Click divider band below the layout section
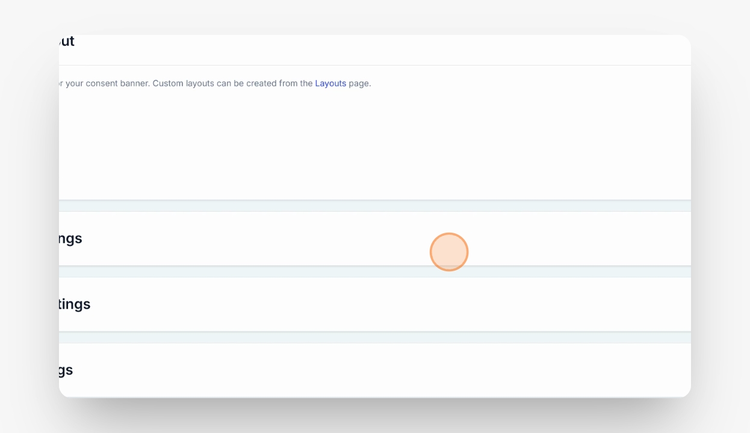750x433 pixels. click(375, 206)
